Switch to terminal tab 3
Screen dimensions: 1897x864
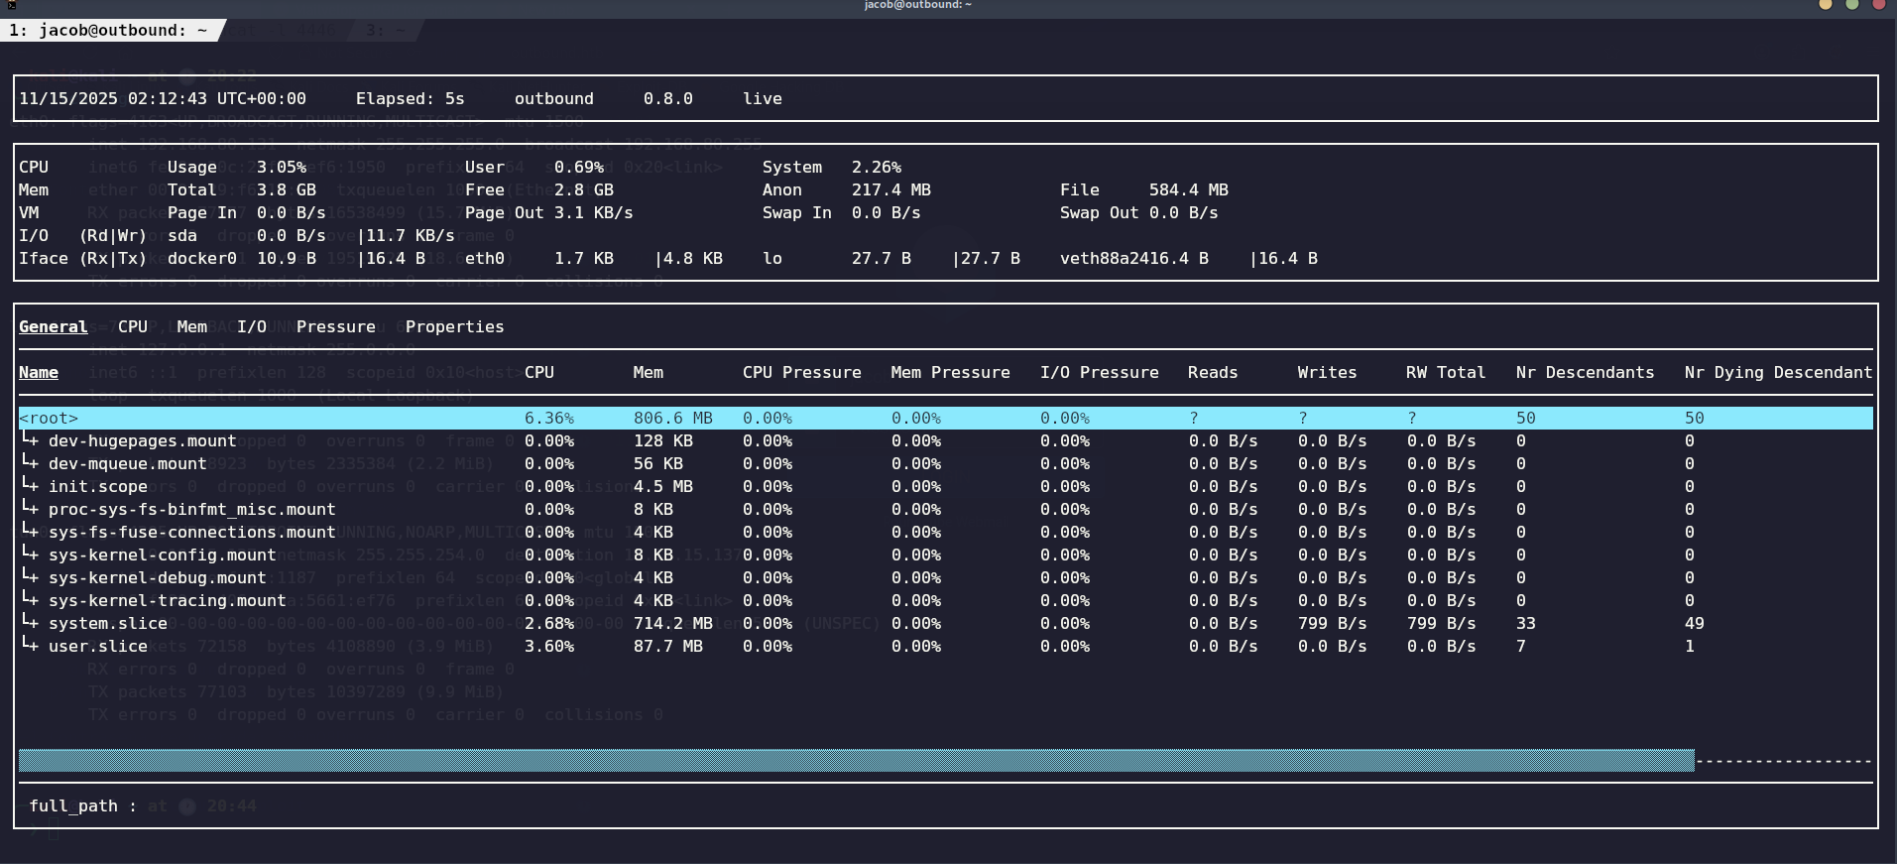point(385,30)
